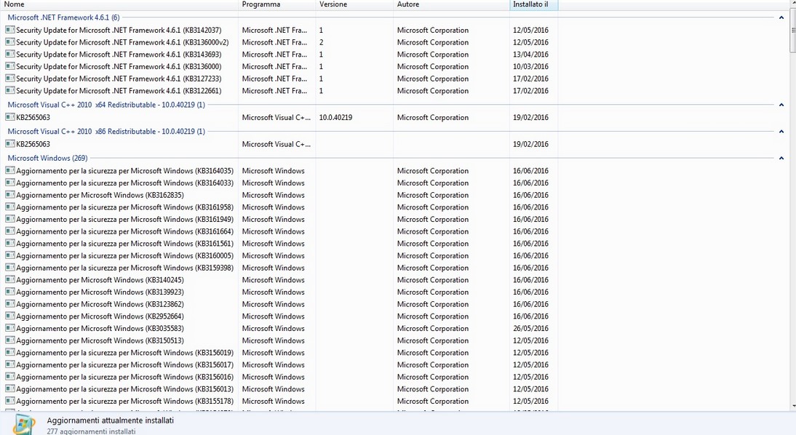This screenshot has height=435, width=796.
Task: Click the 277 aggiornamenti installati status text
Action: [x=92, y=431]
